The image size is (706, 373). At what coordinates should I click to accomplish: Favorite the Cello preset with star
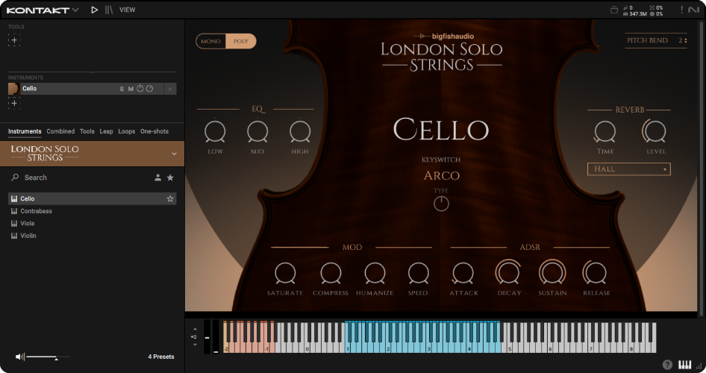click(170, 198)
